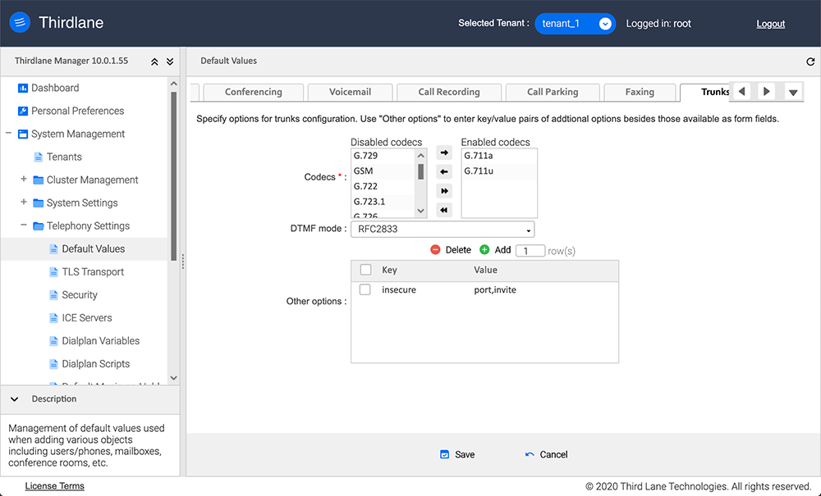Screen dimensions: 821x496
Task: Click the Delete rows button label
Action: pyautogui.click(x=458, y=250)
